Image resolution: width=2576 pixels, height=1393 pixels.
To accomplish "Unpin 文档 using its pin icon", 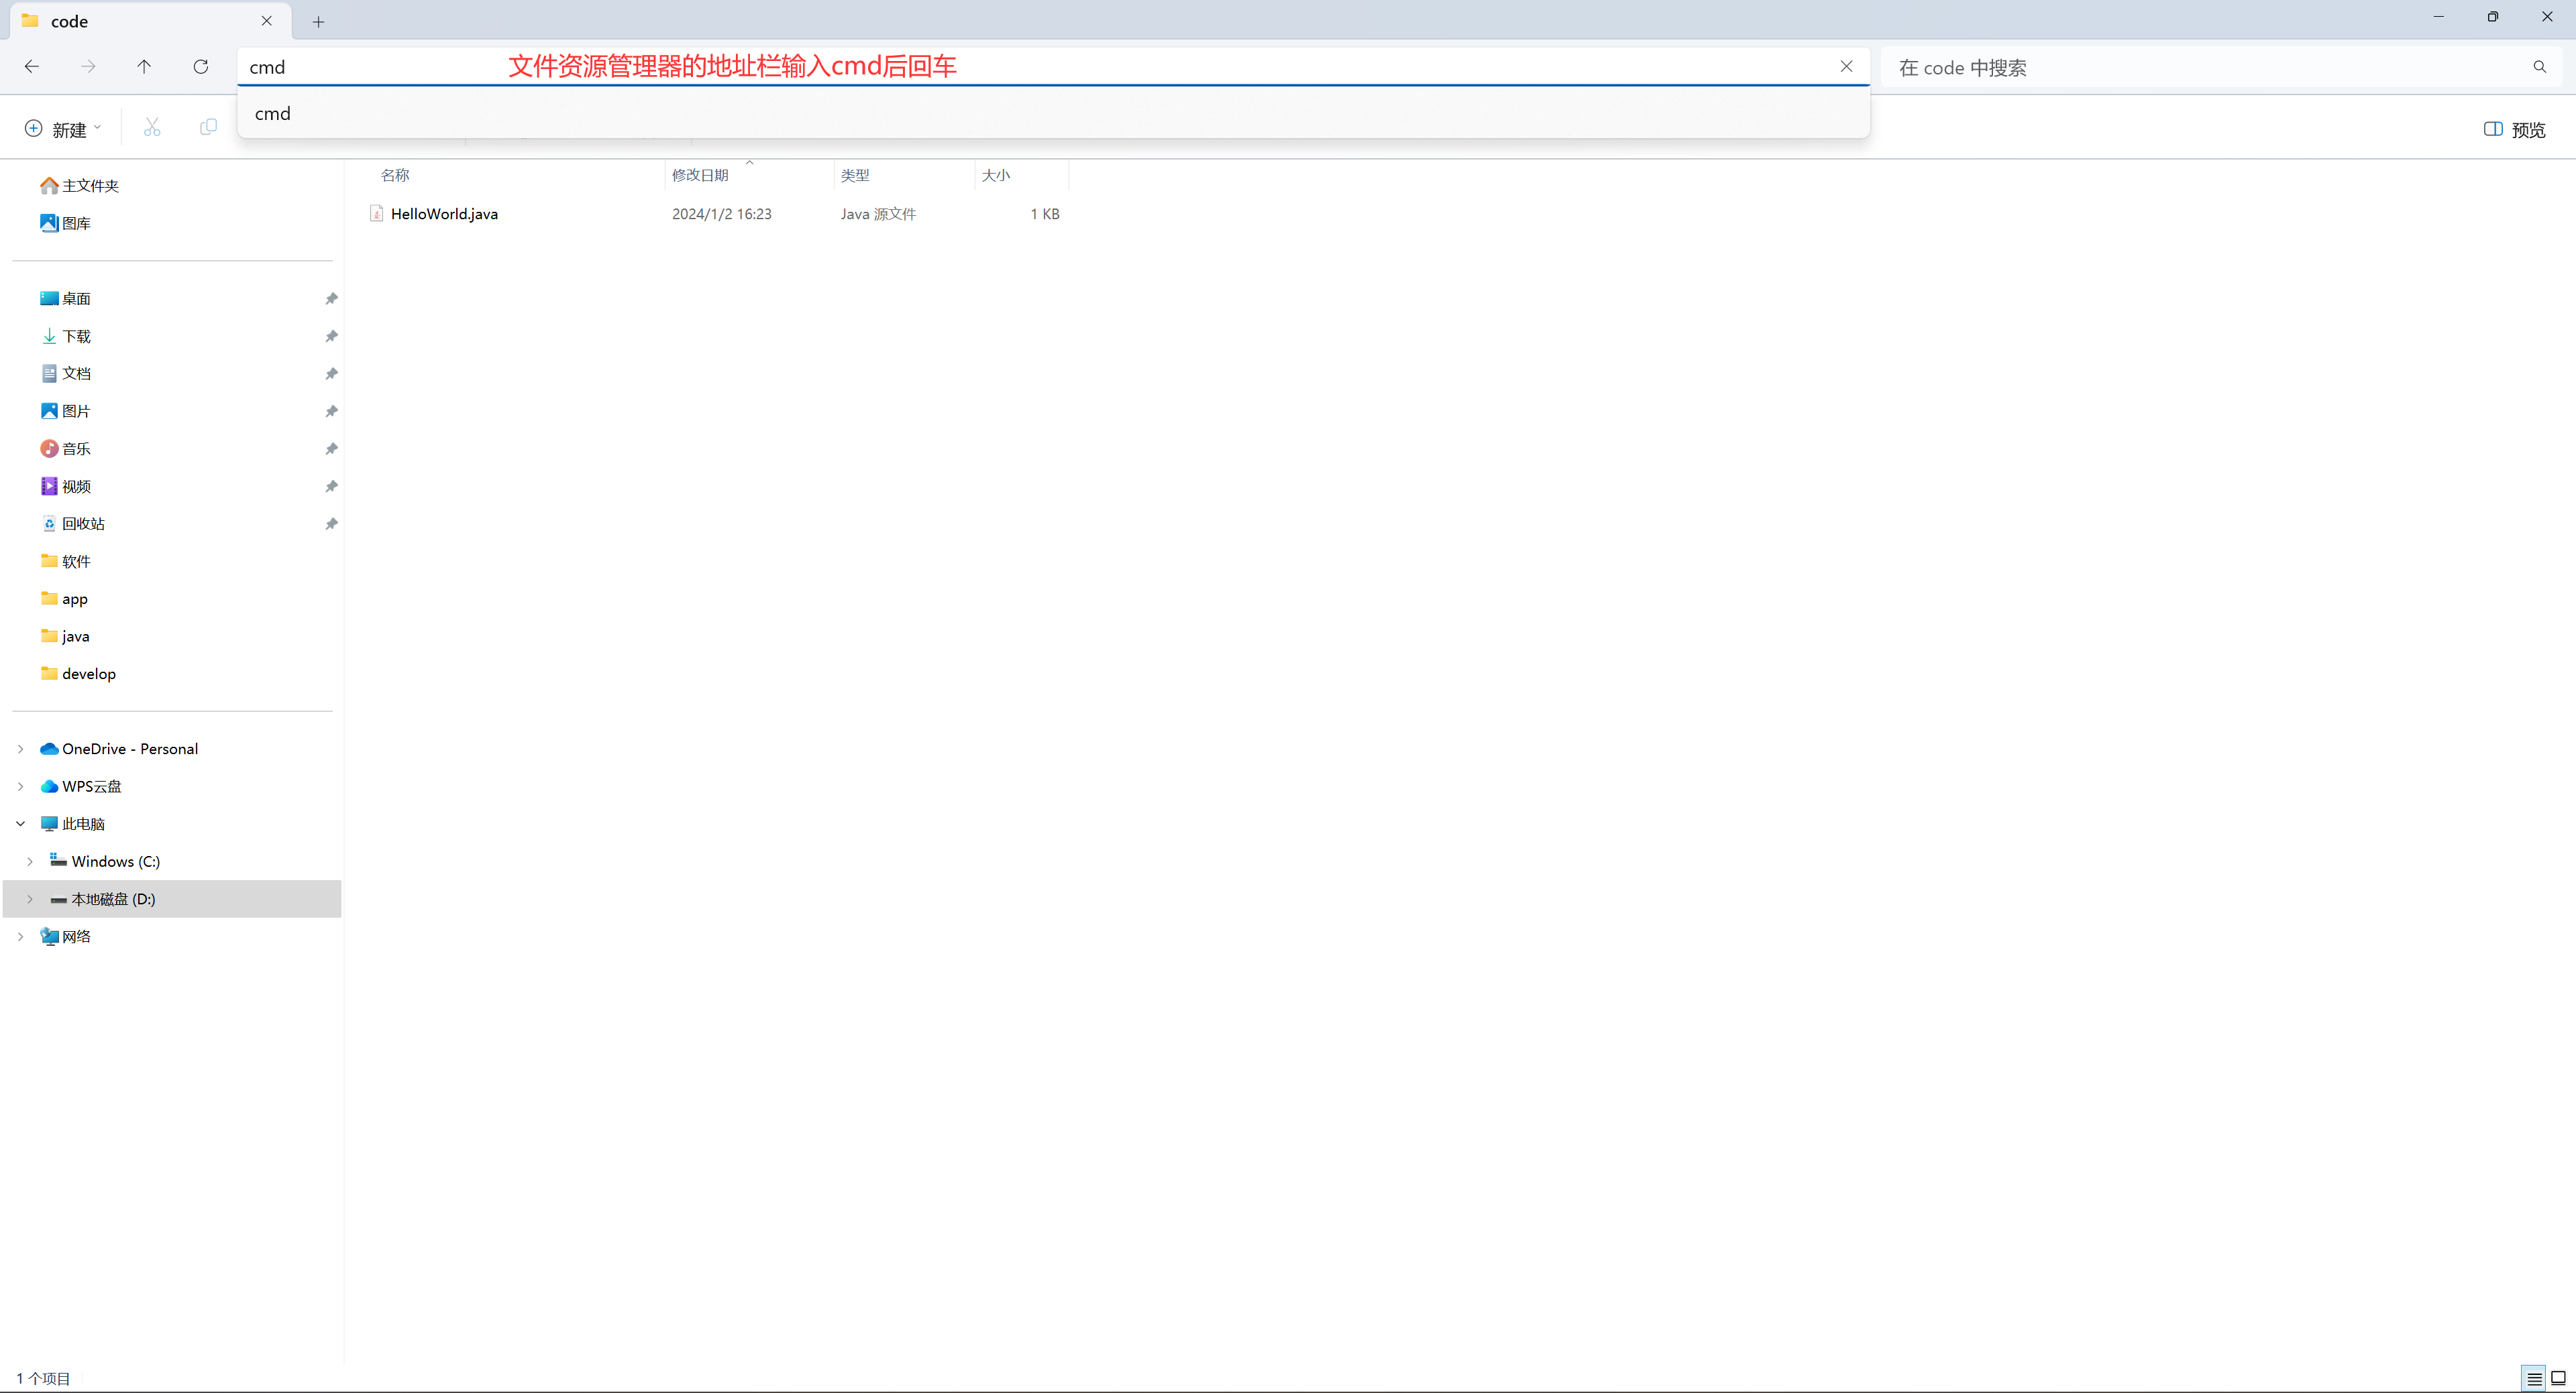I will pos(331,374).
